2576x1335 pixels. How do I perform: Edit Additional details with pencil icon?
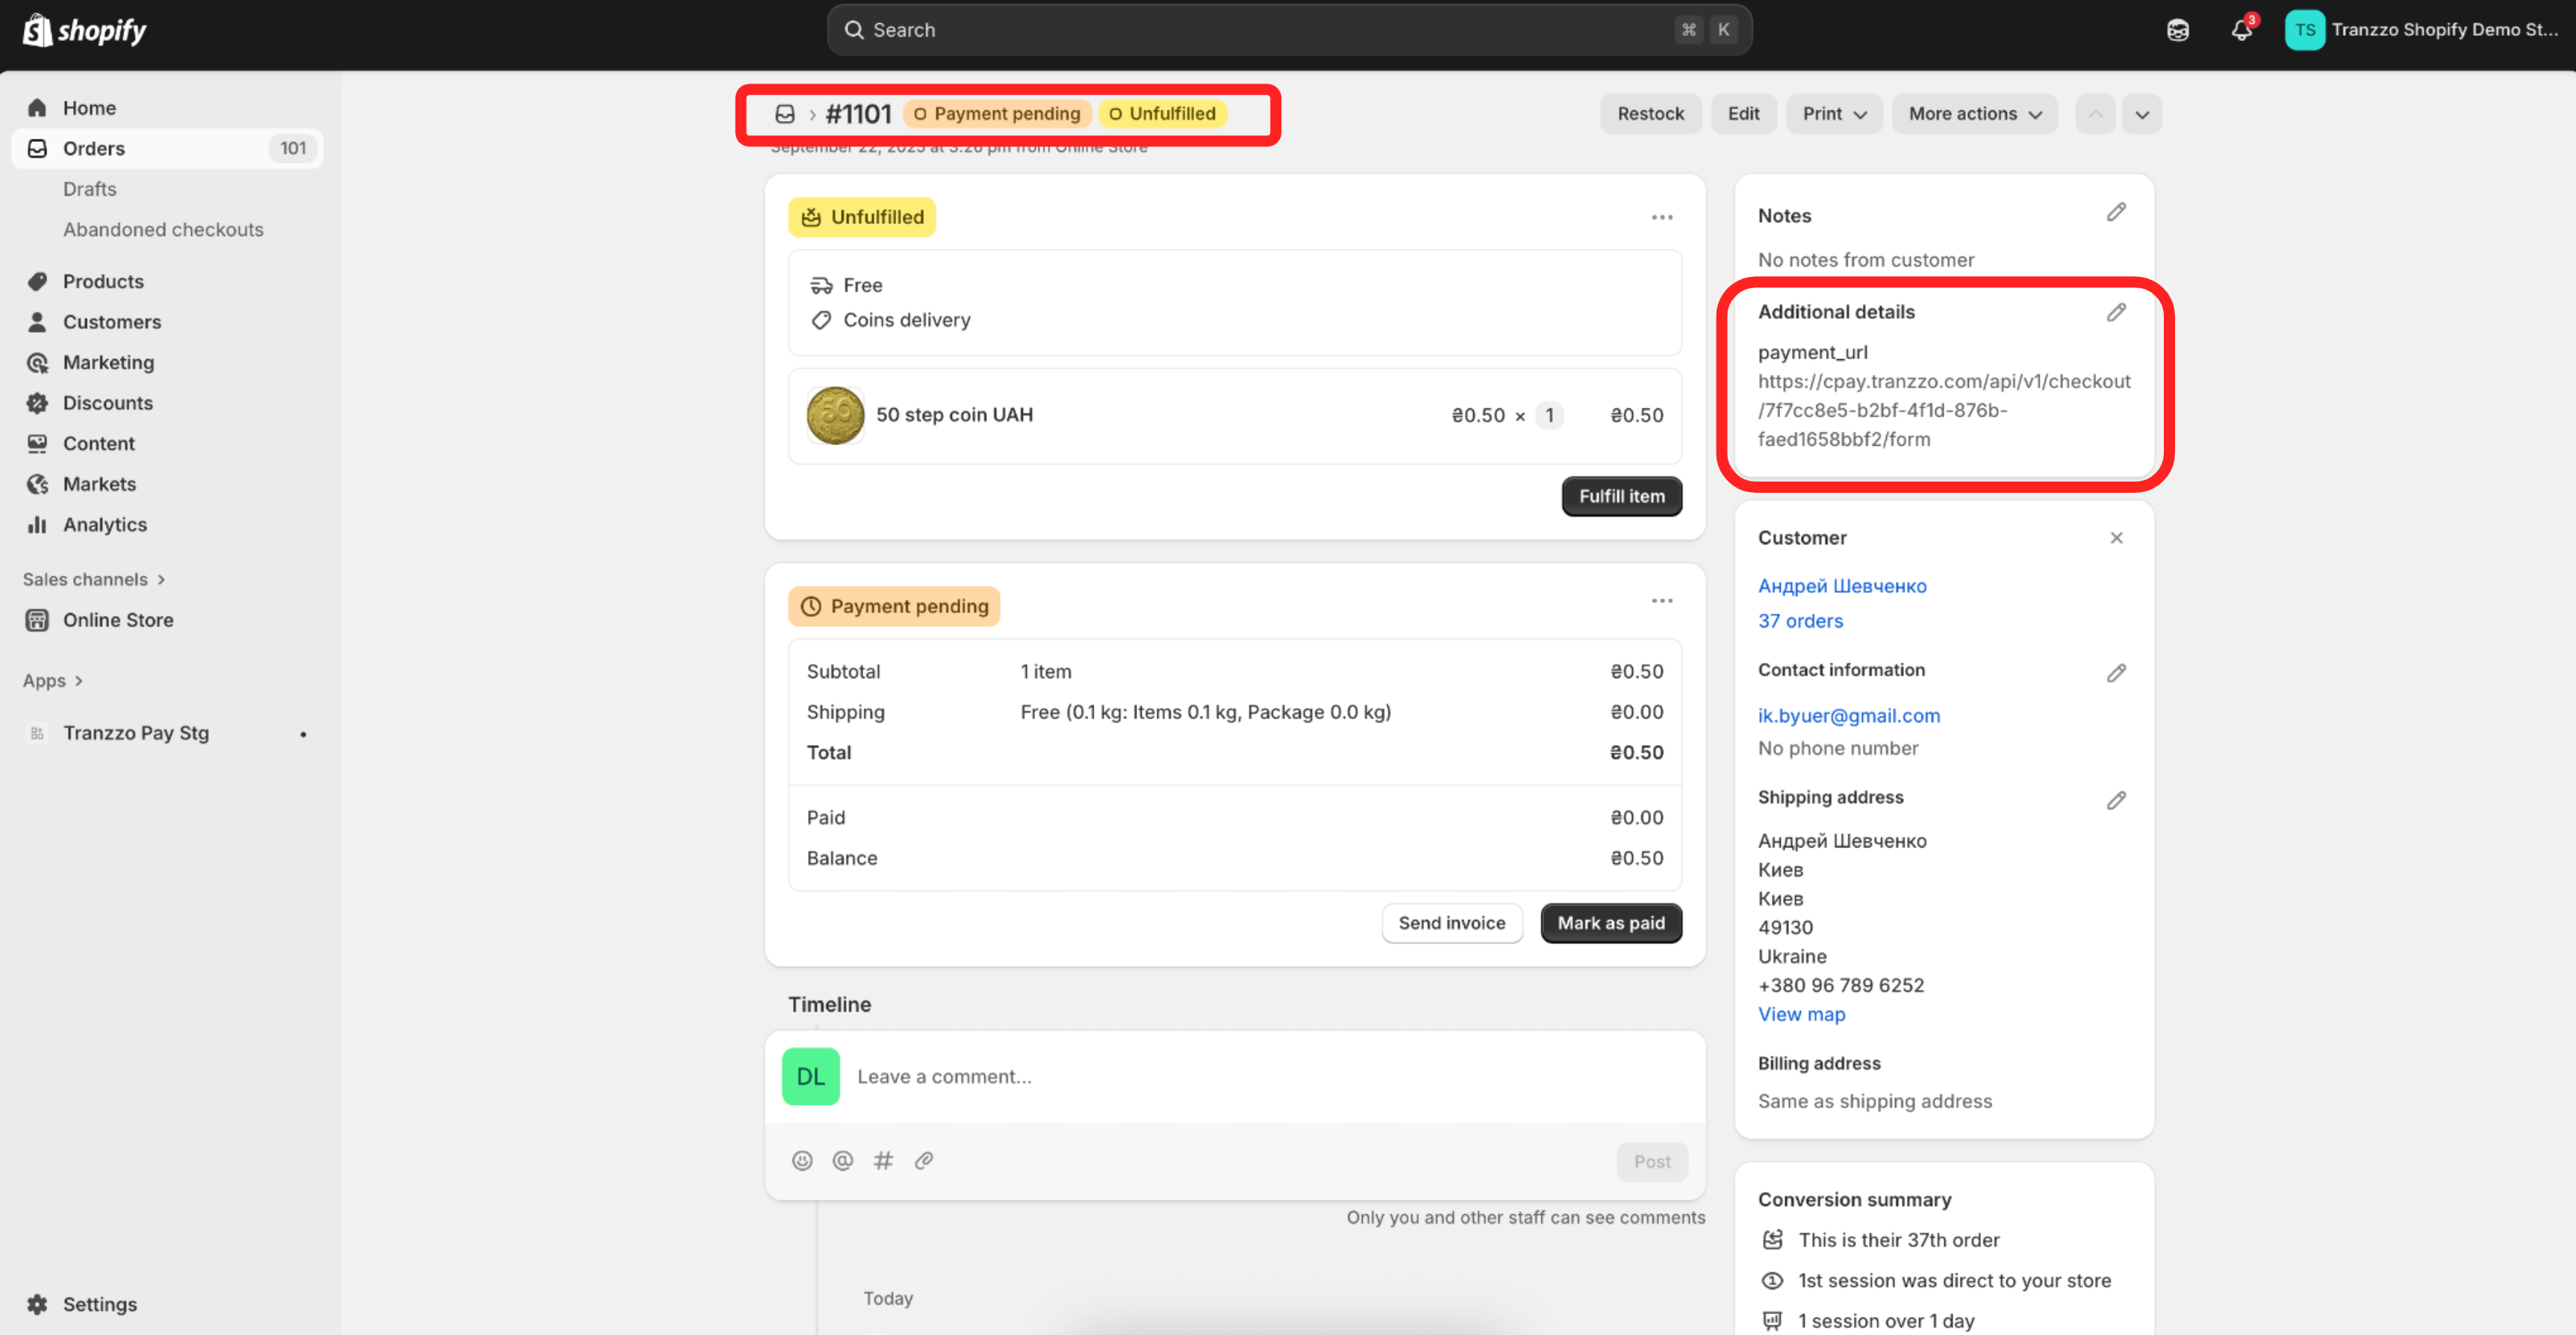click(x=2116, y=313)
